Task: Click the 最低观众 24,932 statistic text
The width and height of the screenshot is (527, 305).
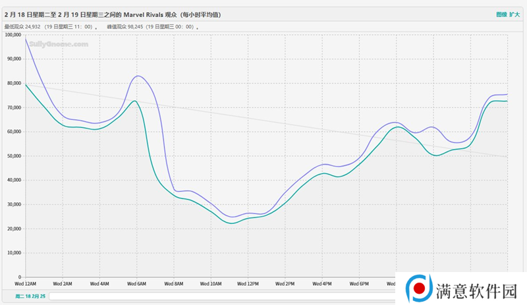Action: [x=51, y=26]
